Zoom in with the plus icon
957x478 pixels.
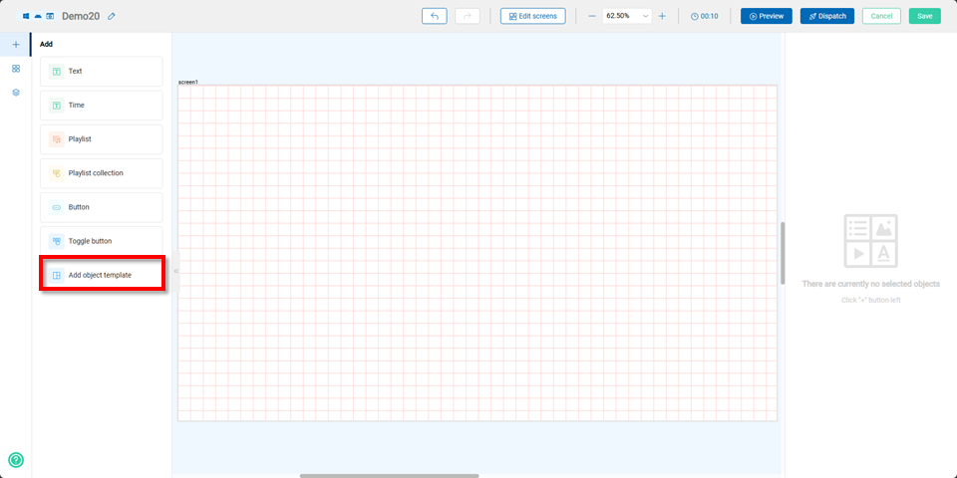(x=662, y=16)
